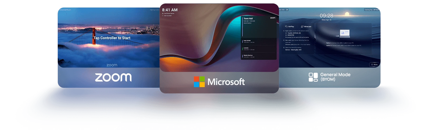Select the AirPlay tab in General Mode
Viewport: 436px width, 130px height.
290,26
